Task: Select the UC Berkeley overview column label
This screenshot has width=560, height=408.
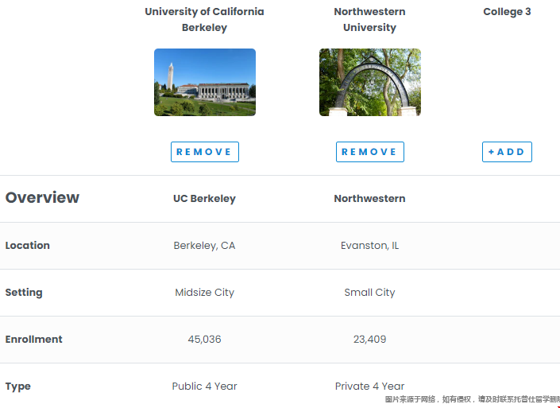Action: [x=204, y=199]
